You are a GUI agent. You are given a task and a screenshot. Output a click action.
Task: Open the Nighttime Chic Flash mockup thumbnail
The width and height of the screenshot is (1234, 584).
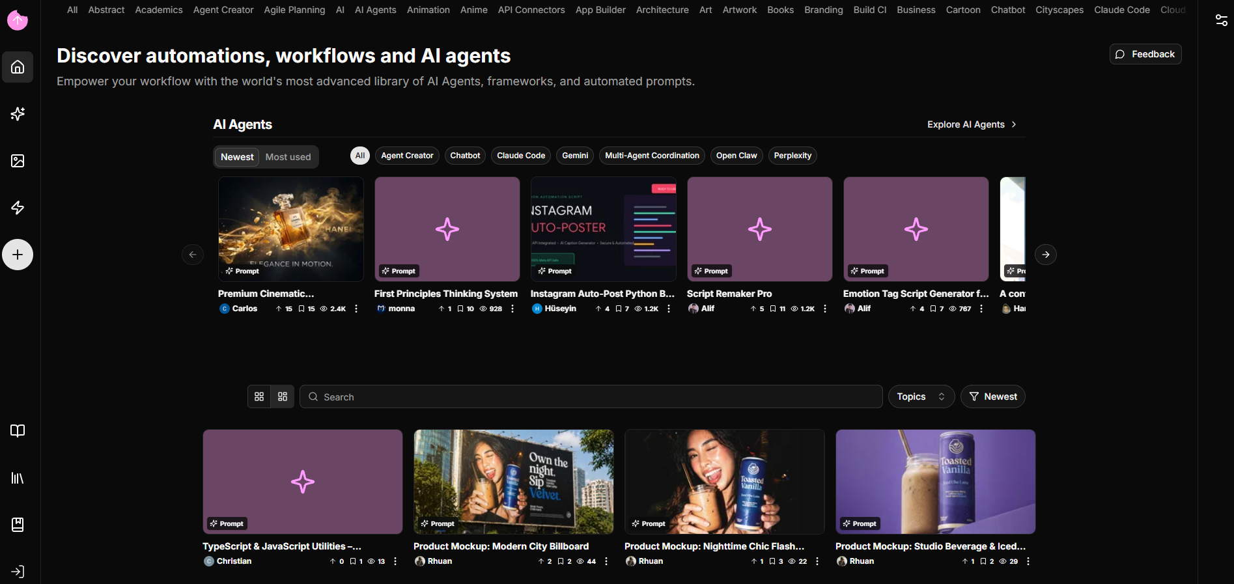click(725, 482)
